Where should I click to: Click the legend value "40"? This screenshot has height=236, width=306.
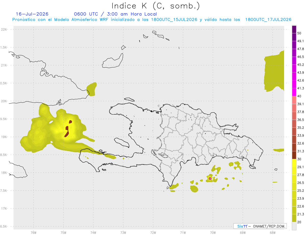point(299,96)
